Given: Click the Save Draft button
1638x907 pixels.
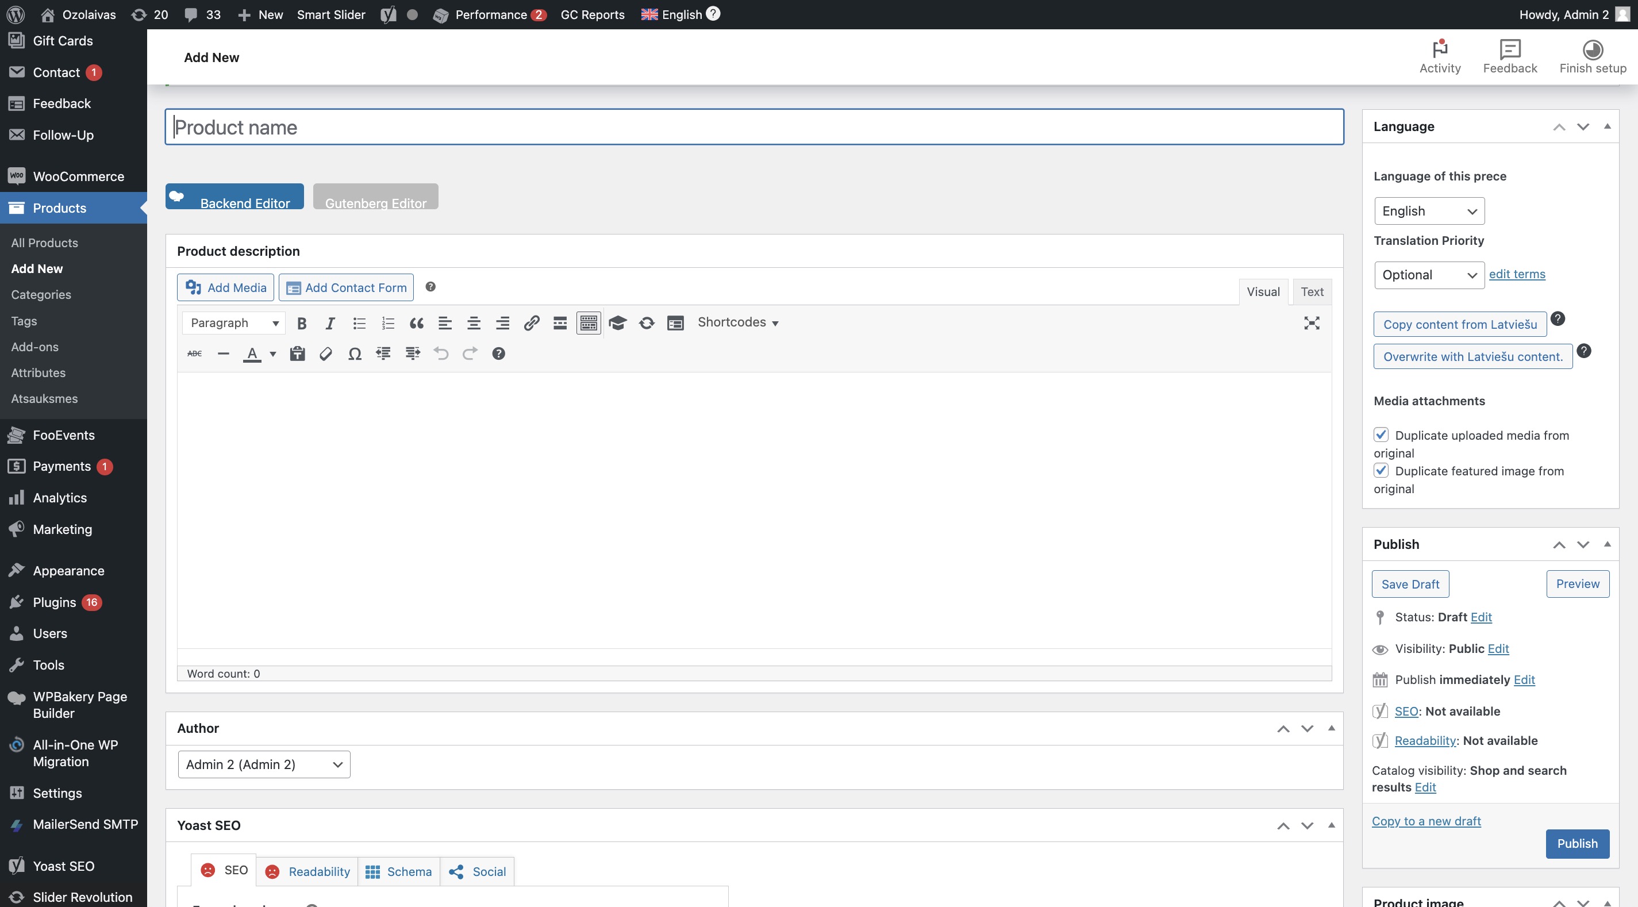Looking at the screenshot, I should click(1410, 584).
